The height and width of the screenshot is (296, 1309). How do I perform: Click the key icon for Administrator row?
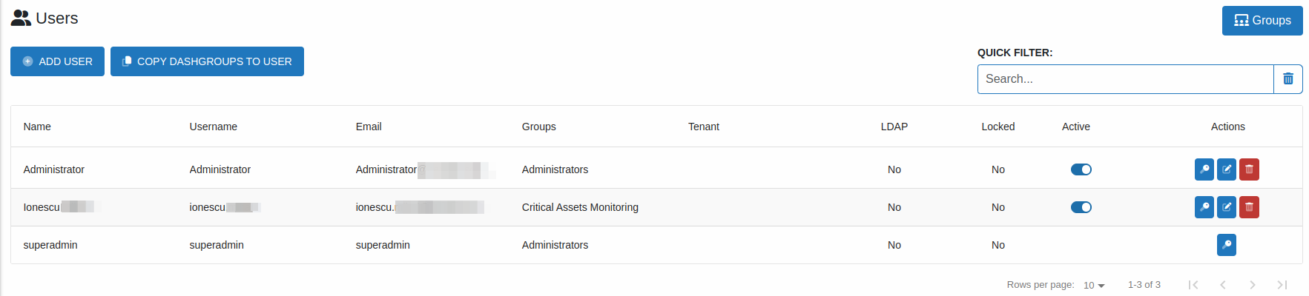1204,169
